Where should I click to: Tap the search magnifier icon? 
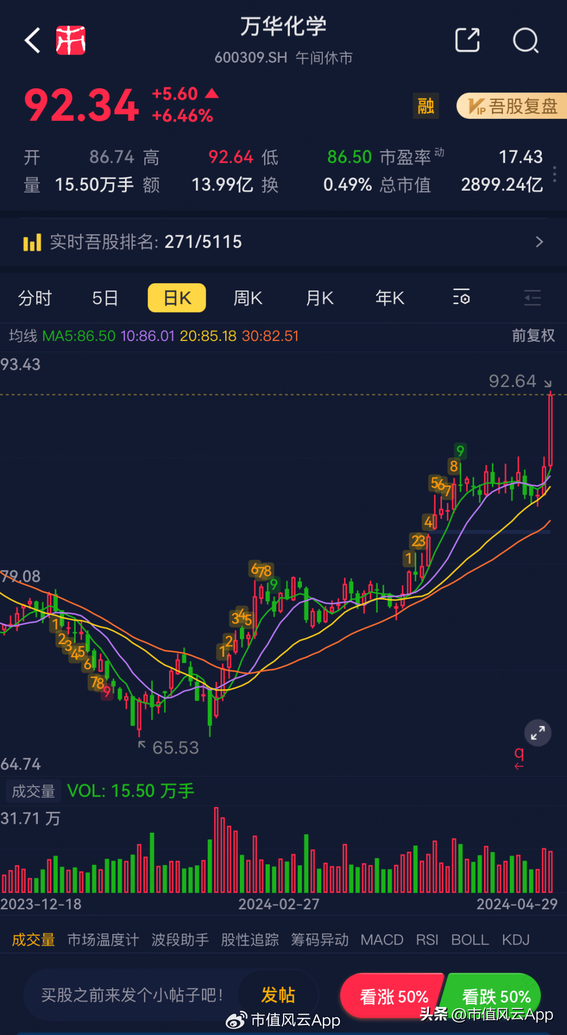(526, 40)
